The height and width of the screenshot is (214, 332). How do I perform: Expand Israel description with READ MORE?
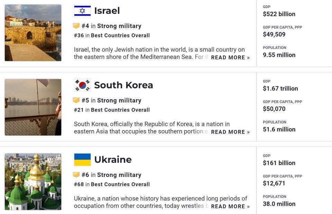[230, 57]
